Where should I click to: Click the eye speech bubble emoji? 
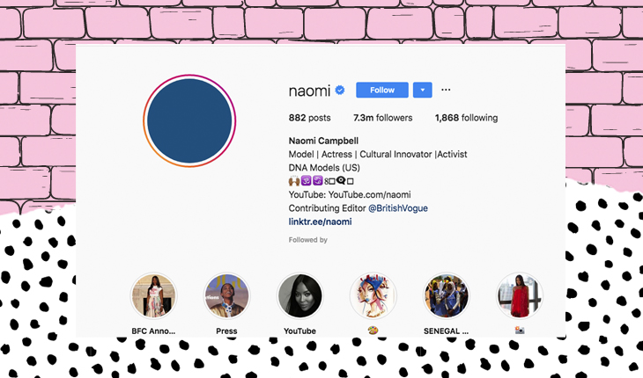[x=341, y=180]
